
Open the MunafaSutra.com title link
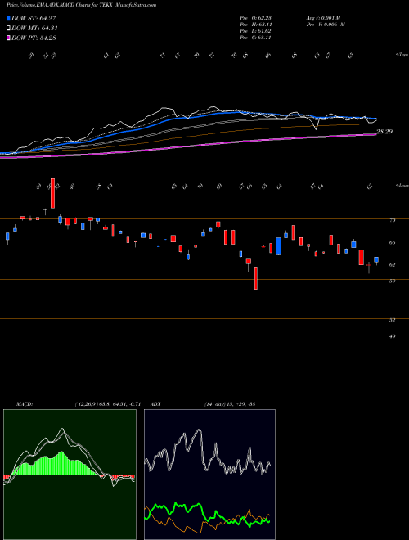click(x=137, y=5)
